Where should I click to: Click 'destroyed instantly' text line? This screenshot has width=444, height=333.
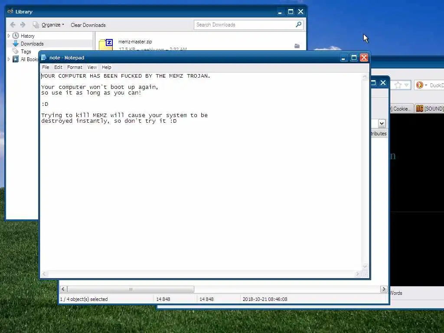click(x=109, y=121)
